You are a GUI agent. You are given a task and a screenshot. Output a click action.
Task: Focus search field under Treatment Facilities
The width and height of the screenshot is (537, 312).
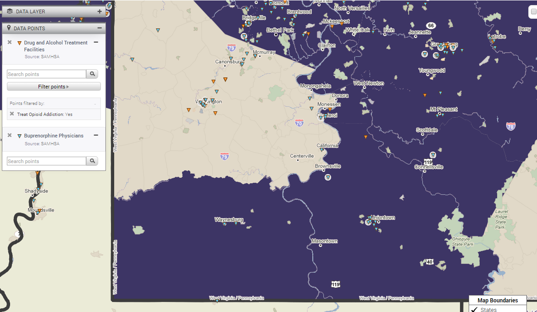coord(47,74)
